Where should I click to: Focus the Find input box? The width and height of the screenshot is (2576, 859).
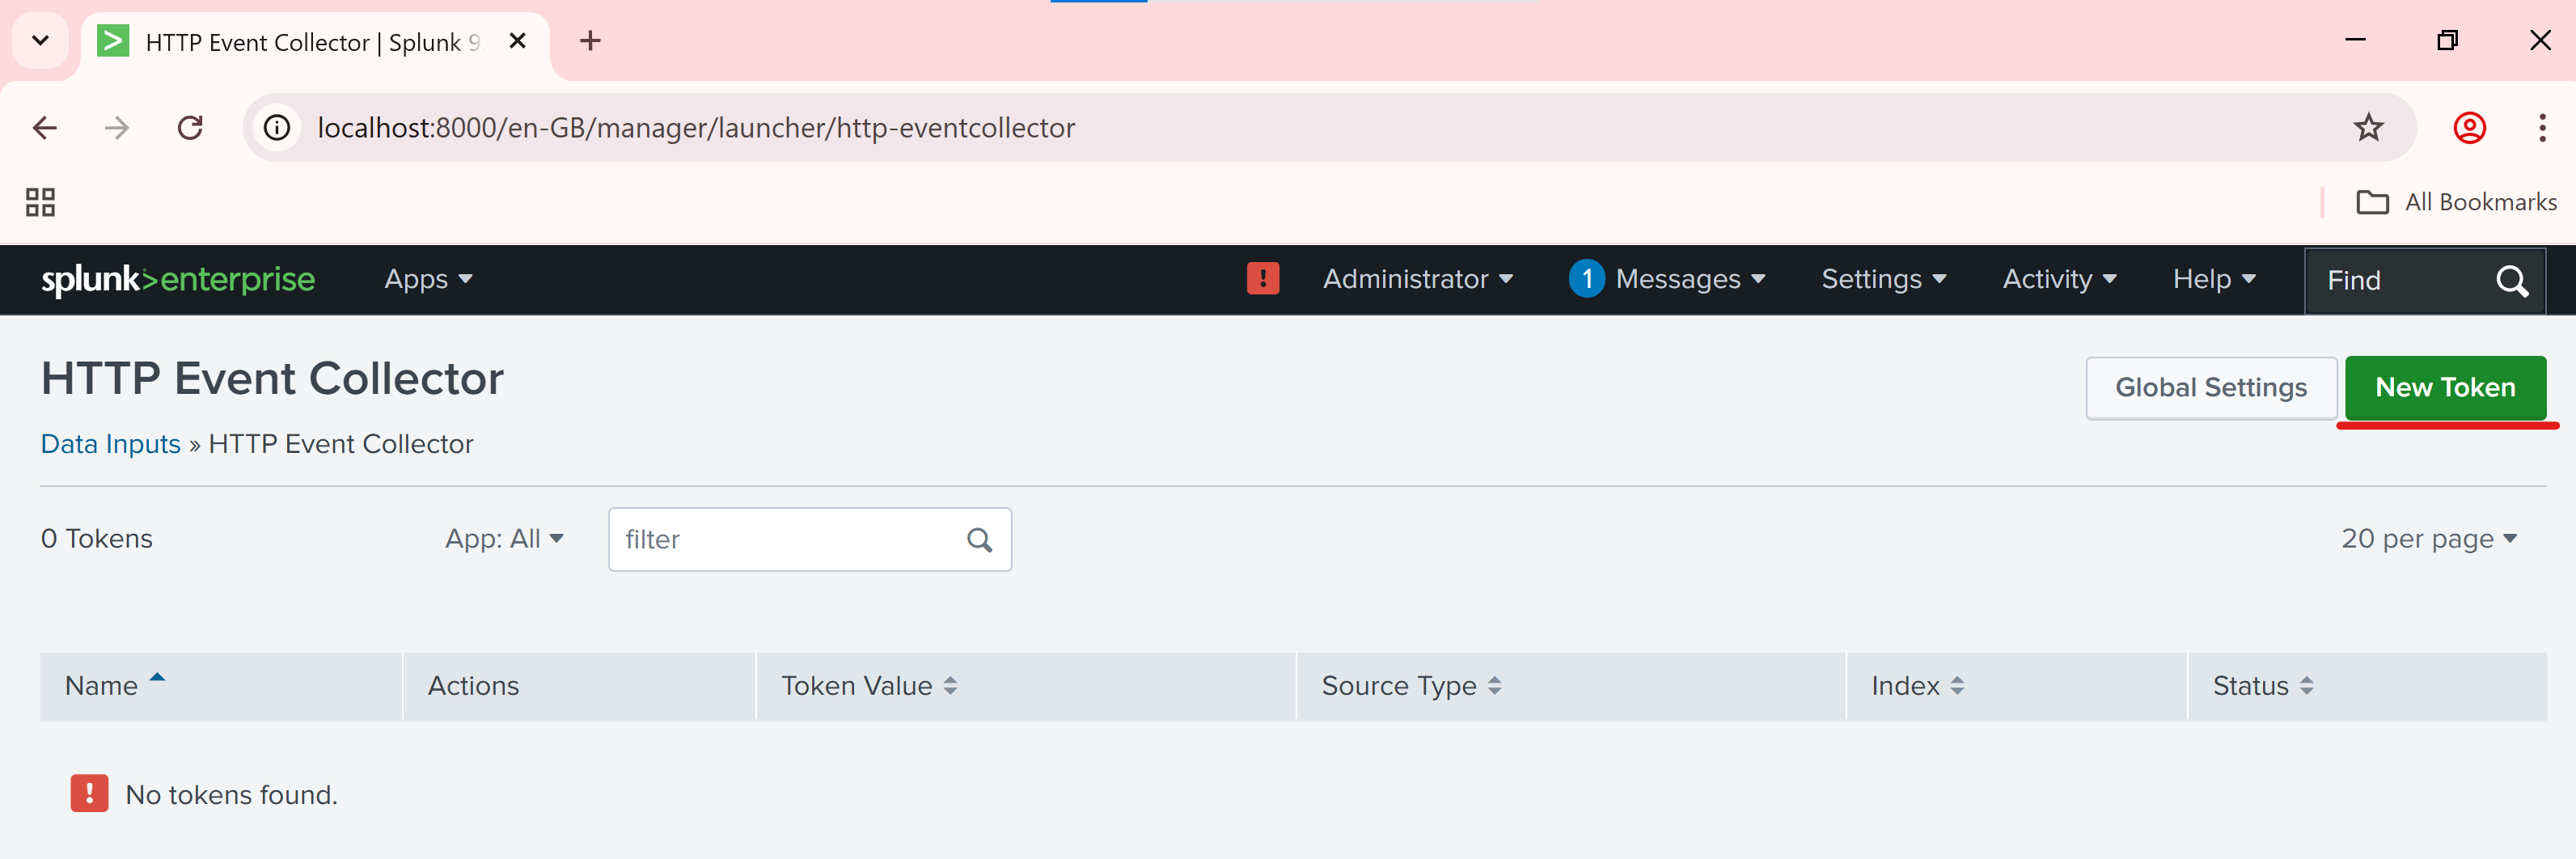[x=2424, y=281]
